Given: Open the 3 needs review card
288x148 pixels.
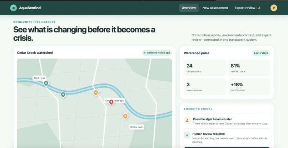Looking at the screenshot, I should 205,87.
